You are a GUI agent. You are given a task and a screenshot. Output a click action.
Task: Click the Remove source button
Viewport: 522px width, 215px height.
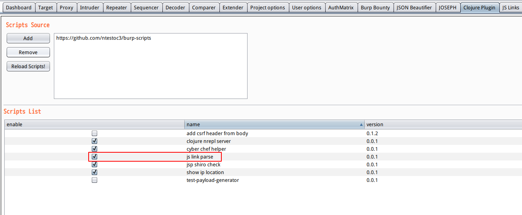[x=28, y=52]
